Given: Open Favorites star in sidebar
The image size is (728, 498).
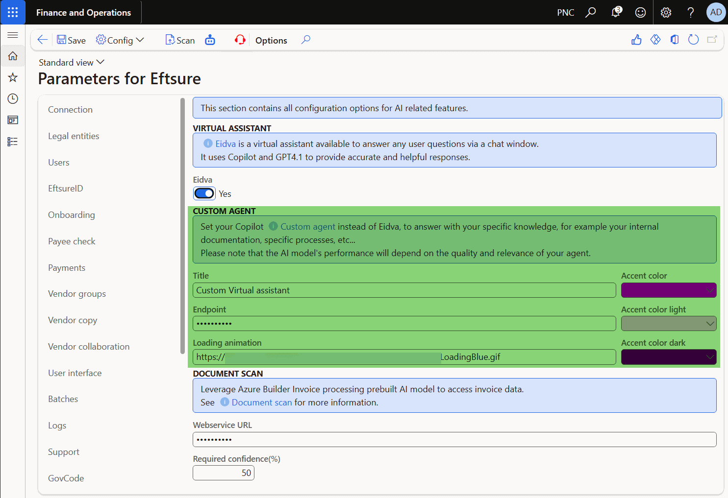Looking at the screenshot, I should click(13, 77).
